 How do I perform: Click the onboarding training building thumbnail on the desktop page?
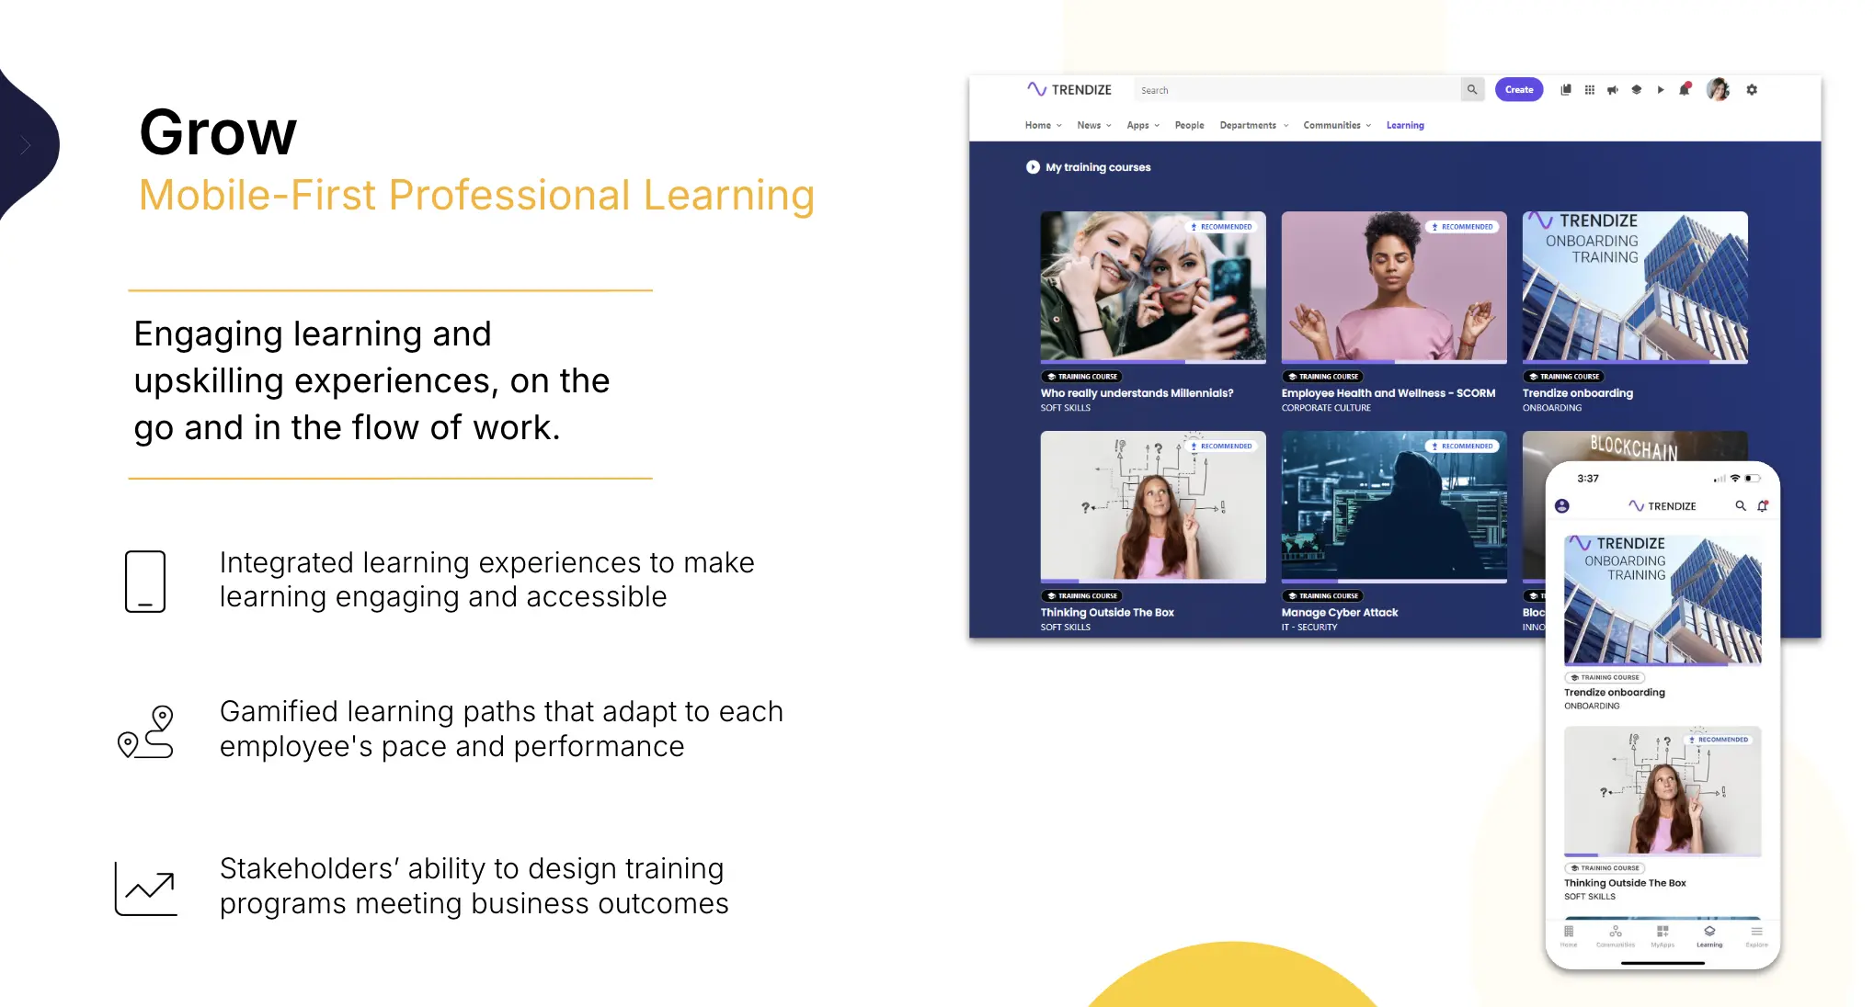[x=1635, y=288]
